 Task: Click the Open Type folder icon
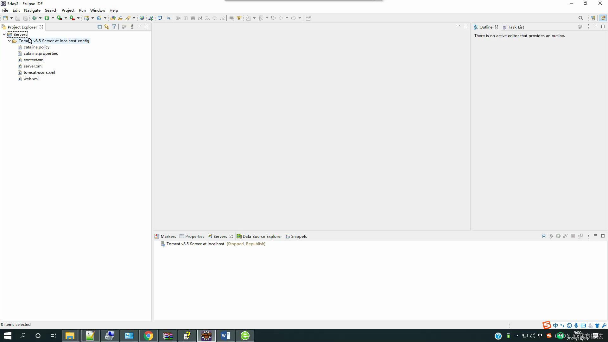(x=113, y=18)
